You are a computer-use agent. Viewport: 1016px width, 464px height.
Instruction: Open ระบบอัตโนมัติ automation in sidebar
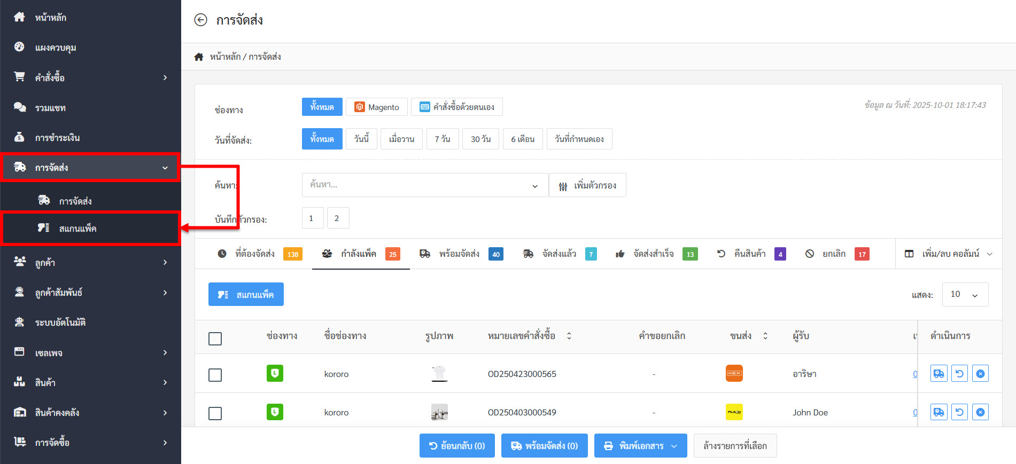[60, 323]
